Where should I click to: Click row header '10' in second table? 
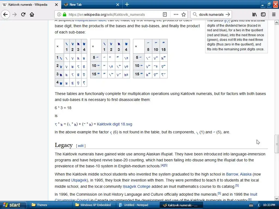click(x=96, y=66)
